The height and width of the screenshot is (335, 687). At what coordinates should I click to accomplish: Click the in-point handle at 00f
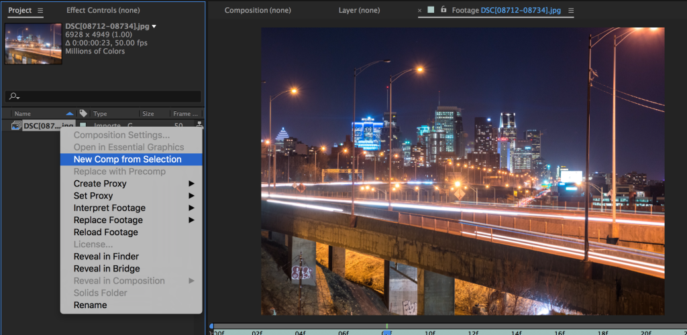pos(211,326)
